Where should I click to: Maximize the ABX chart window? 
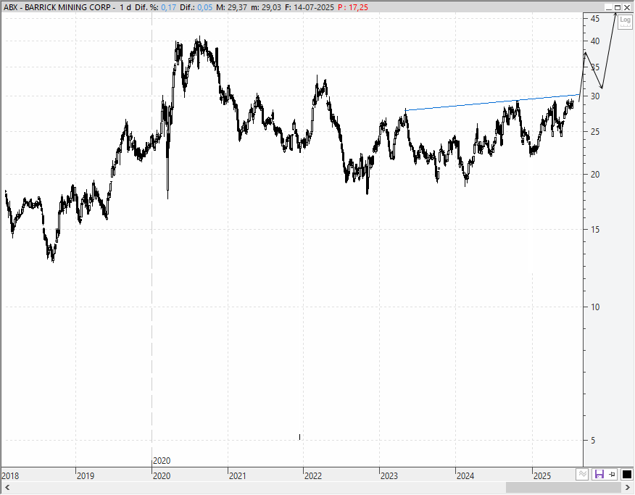618,7
